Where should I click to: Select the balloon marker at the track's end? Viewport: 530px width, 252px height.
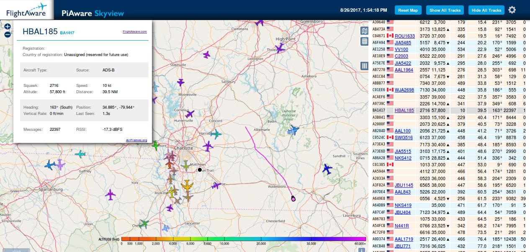click(293, 199)
